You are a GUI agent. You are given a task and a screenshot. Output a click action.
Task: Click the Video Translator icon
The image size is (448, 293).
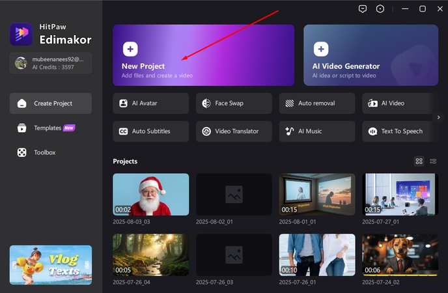(206, 132)
